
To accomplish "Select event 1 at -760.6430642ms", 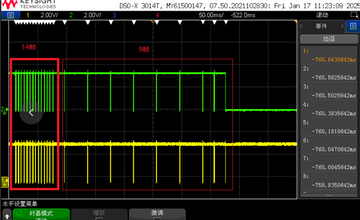I will tap(329, 56).
